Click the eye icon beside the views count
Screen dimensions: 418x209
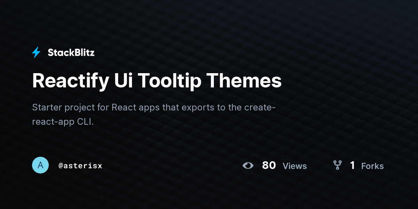pyautogui.click(x=248, y=165)
